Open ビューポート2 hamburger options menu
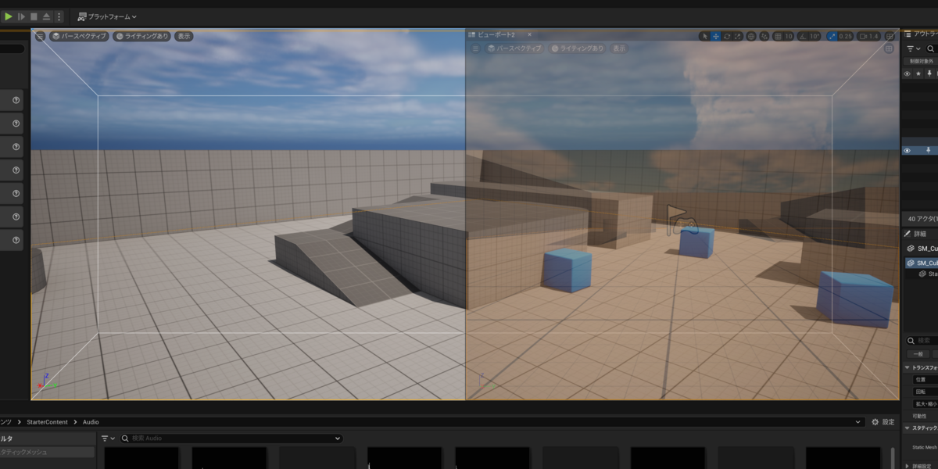Screen dimensions: 938x469 [475, 48]
